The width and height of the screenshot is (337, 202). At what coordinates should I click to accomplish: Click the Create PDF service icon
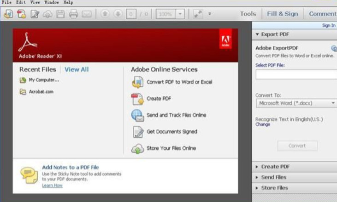coord(137,99)
